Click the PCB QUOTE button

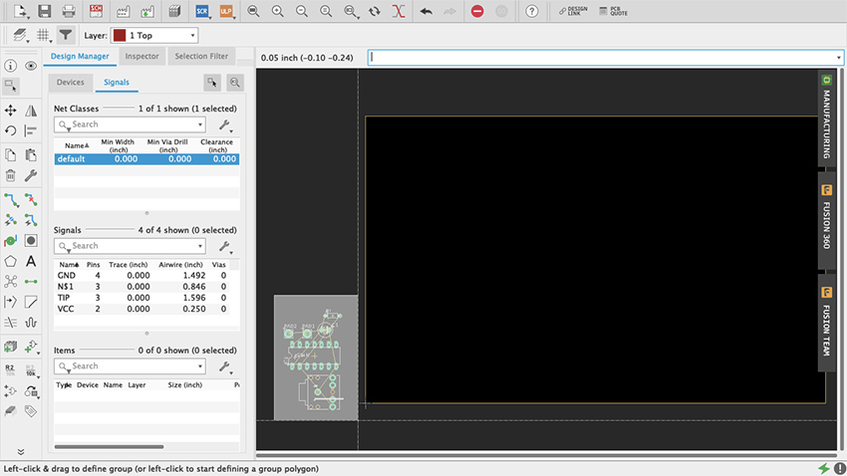pyautogui.click(x=614, y=11)
